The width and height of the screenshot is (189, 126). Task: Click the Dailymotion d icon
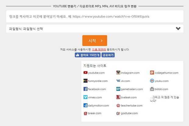coord(85,105)
